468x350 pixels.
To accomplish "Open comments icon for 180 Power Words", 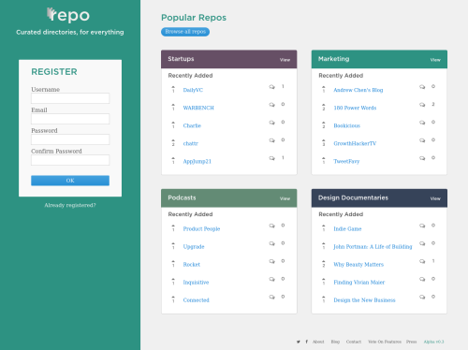I will tap(422, 105).
